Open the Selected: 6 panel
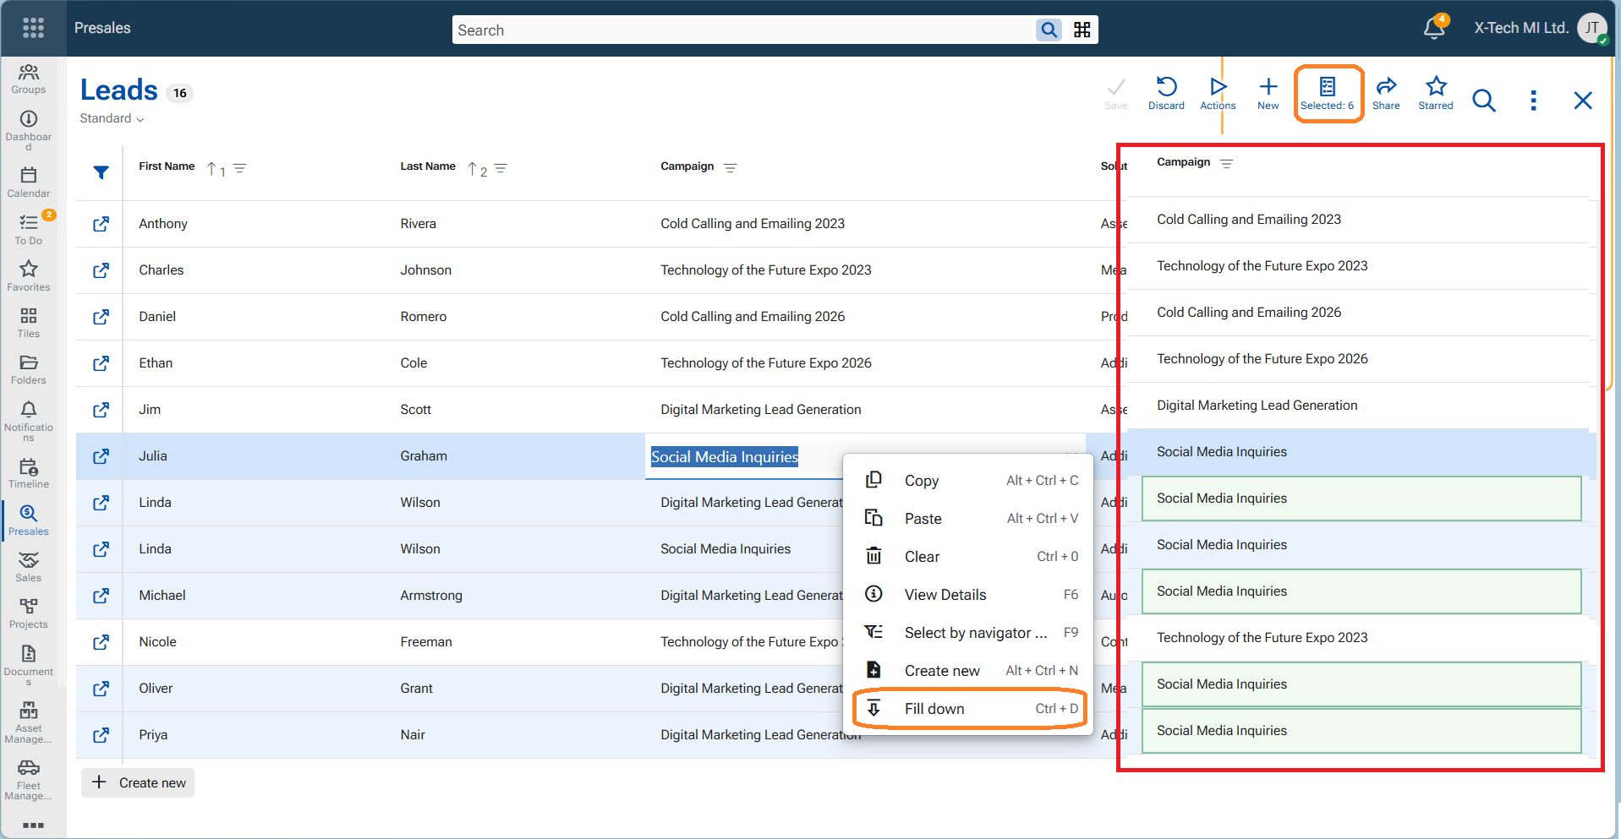1621x839 pixels. coord(1328,93)
